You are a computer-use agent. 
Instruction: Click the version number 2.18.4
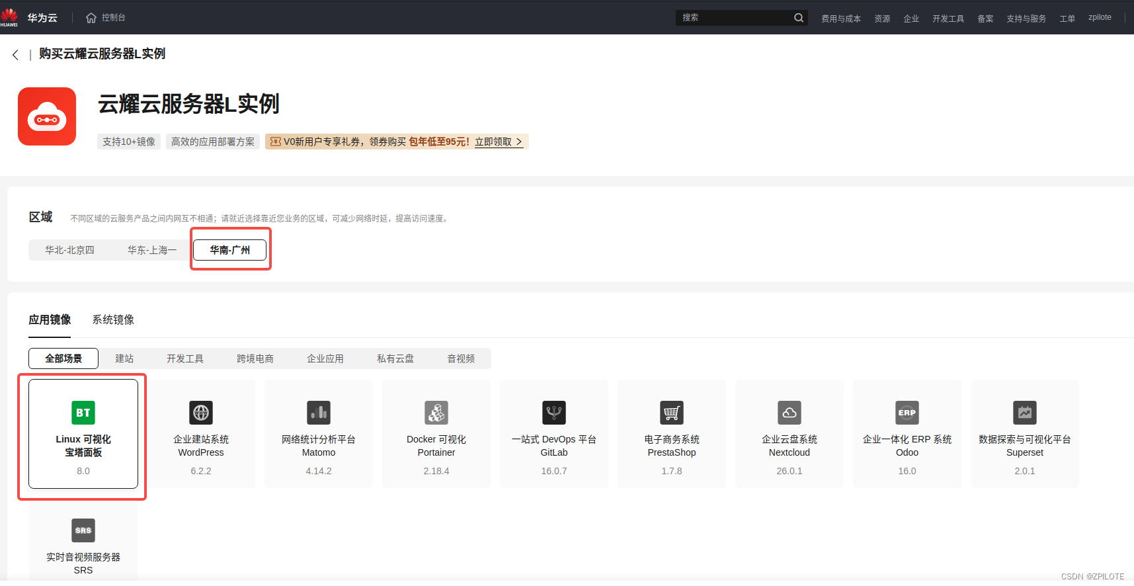(x=436, y=471)
